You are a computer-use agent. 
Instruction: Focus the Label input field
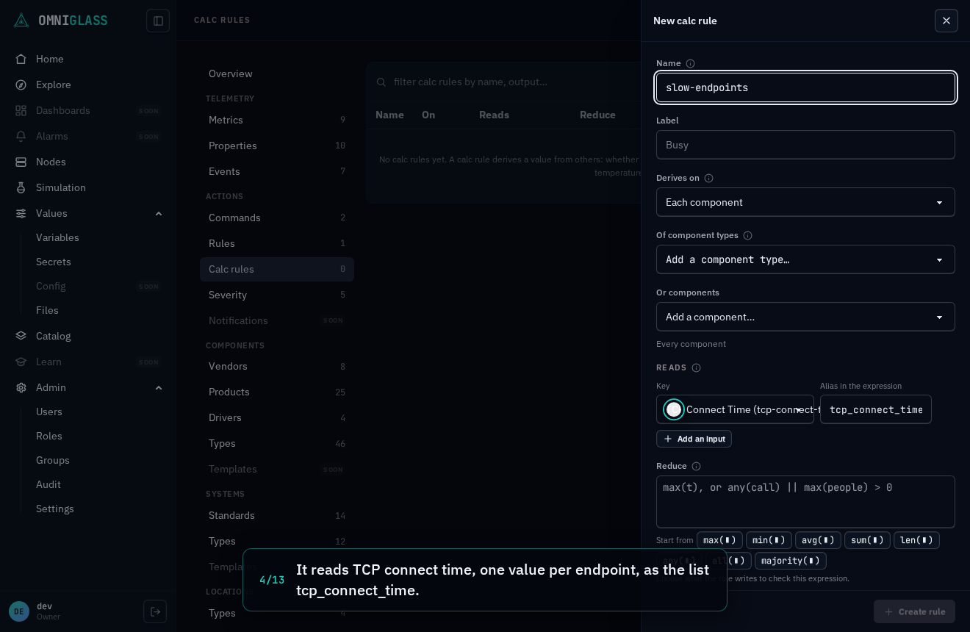tap(805, 145)
